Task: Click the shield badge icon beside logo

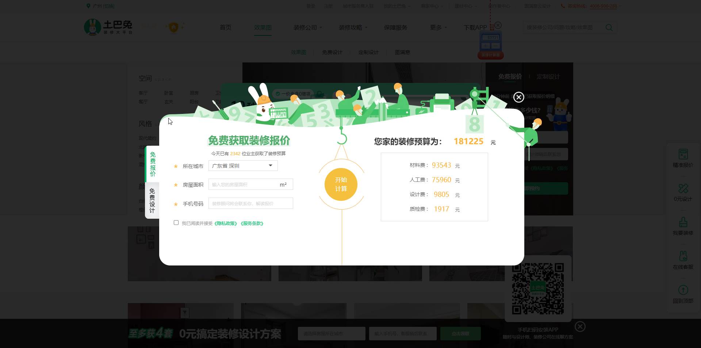Action: tap(174, 27)
